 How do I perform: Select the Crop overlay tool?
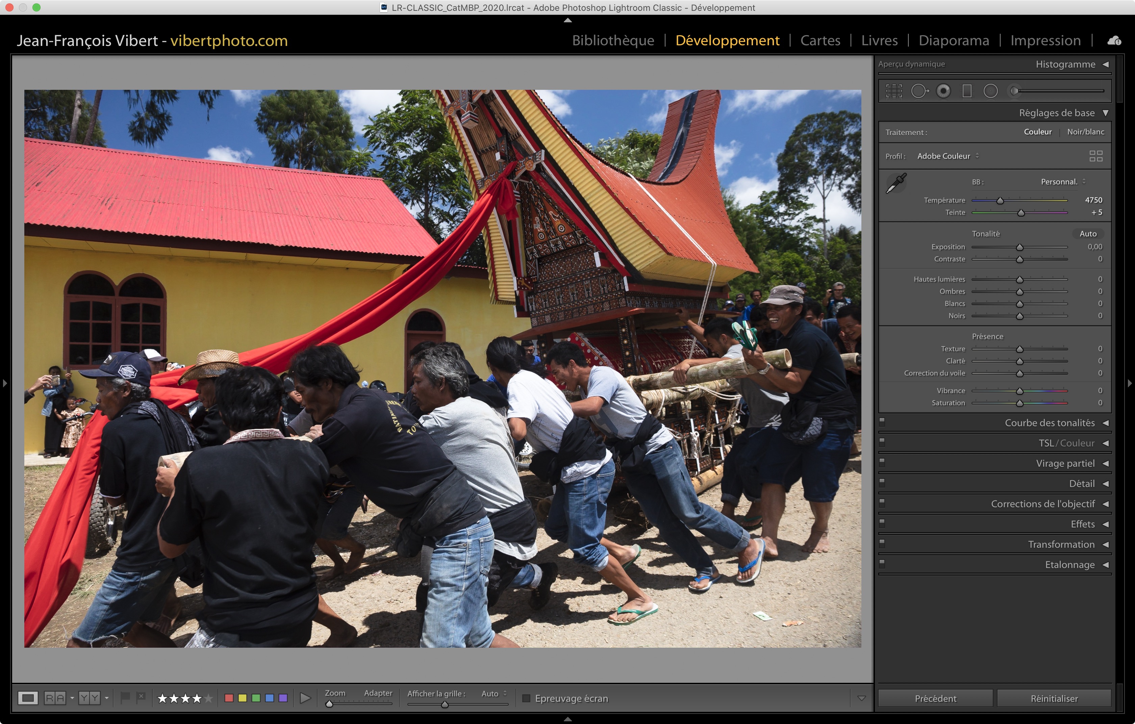[x=894, y=91]
